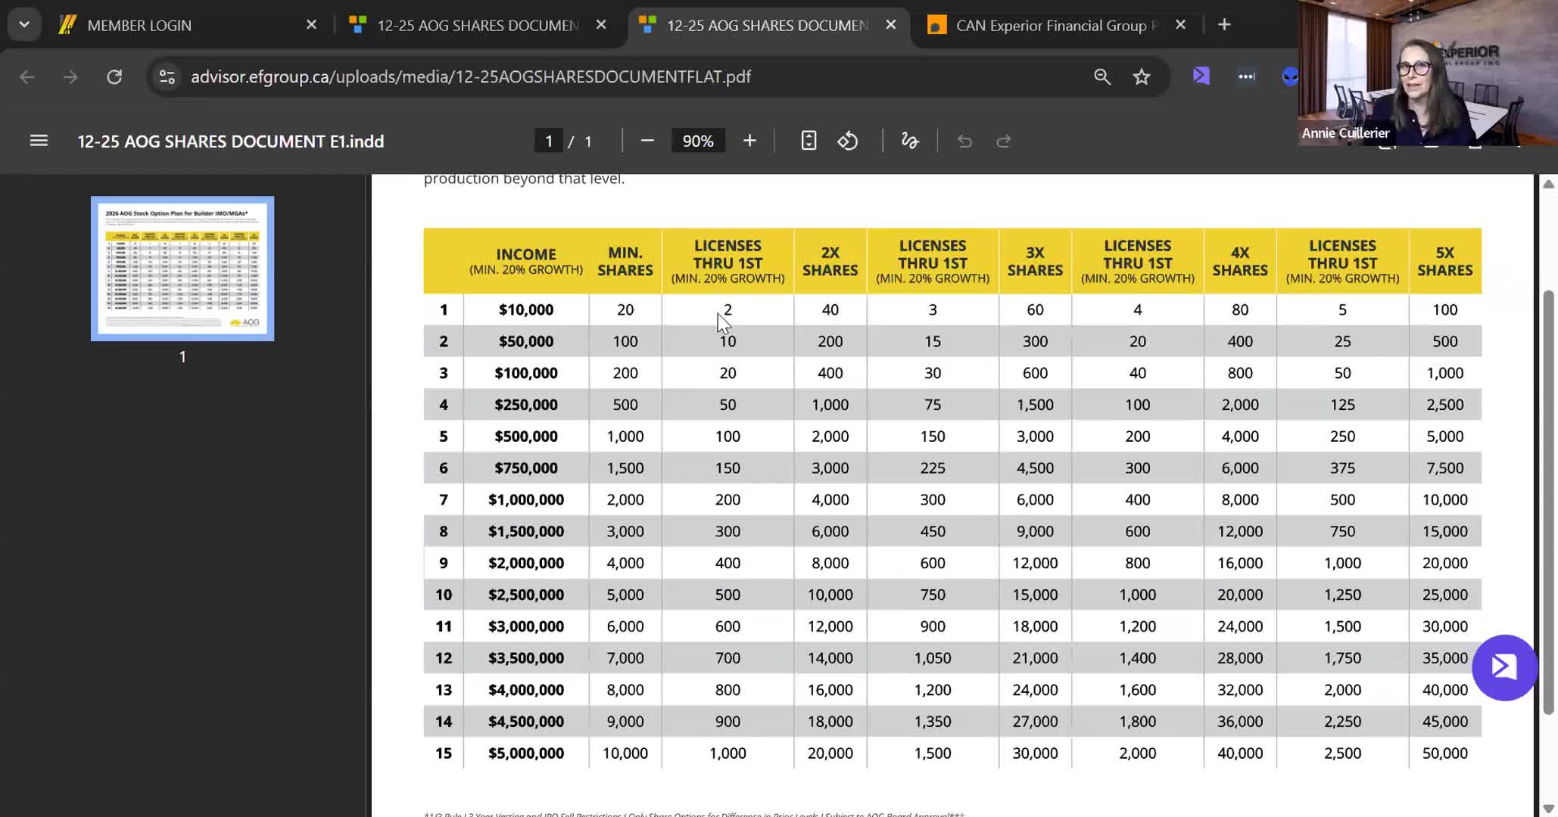The height and width of the screenshot is (817, 1558).
Task: Click the zoom percentage field showing 90%
Action: [697, 141]
